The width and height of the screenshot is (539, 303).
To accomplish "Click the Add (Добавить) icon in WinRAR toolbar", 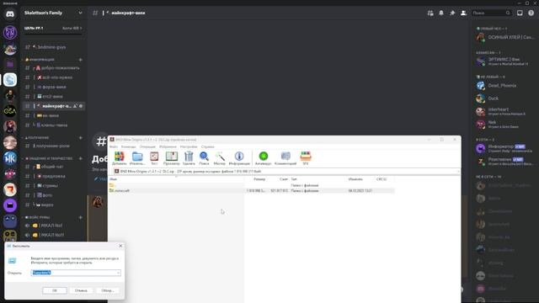I will pos(120,158).
